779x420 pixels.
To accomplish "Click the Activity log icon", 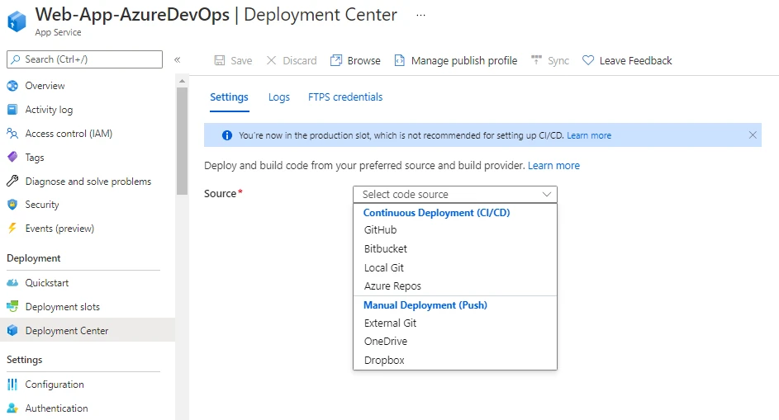I will pos(12,110).
